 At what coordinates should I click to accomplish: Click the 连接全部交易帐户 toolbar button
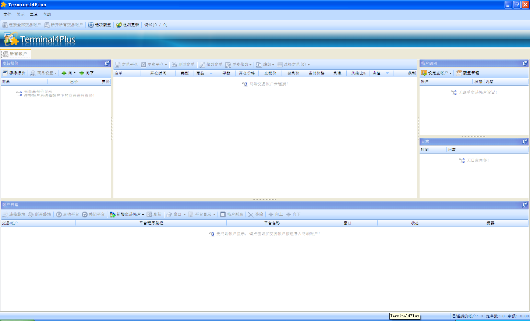pyautogui.click(x=22, y=25)
